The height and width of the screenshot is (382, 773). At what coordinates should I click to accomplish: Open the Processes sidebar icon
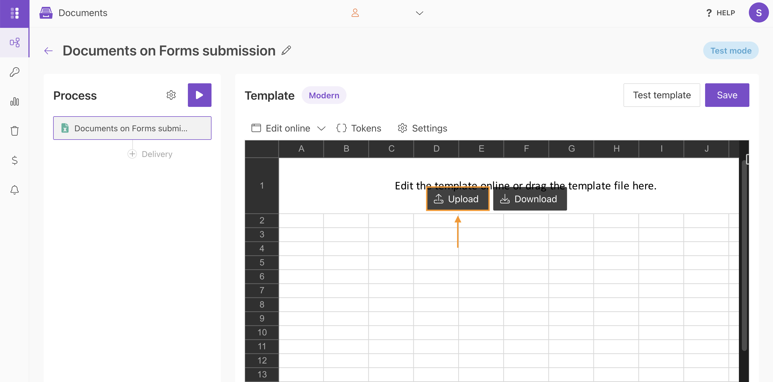[x=14, y=42]
